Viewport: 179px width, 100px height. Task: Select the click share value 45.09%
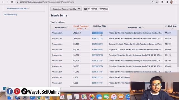tap(168, 49)
